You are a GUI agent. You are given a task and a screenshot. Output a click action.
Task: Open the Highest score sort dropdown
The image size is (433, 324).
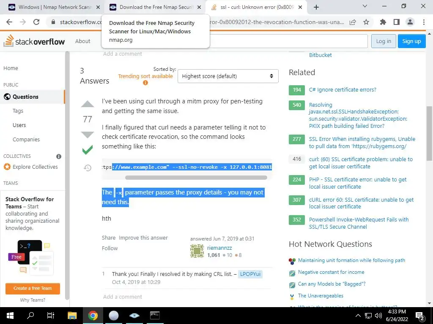pos(228,76)
